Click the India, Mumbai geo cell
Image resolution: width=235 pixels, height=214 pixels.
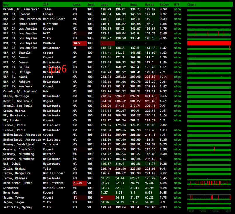point(14,169)
